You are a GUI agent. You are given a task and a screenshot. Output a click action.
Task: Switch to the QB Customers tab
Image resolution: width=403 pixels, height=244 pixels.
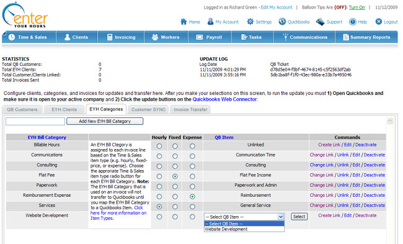pos(22,110)
